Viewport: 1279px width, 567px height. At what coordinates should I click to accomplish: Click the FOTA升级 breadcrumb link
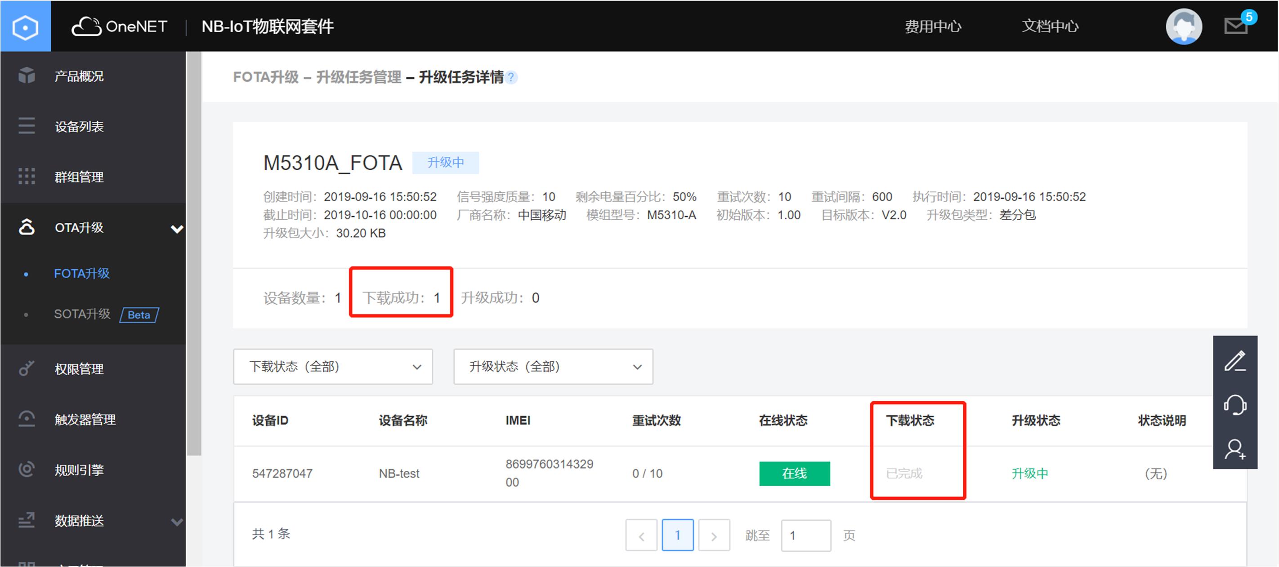pos(266,77)
